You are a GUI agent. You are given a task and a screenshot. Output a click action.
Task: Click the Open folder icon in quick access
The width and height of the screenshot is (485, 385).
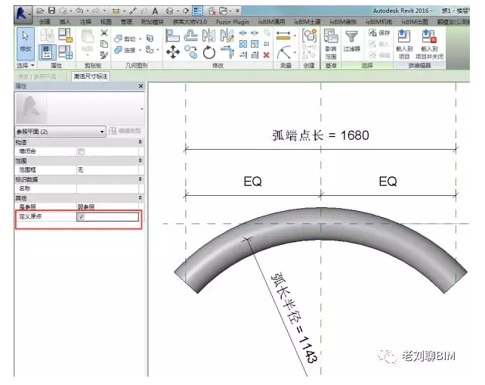pos(40,11)
